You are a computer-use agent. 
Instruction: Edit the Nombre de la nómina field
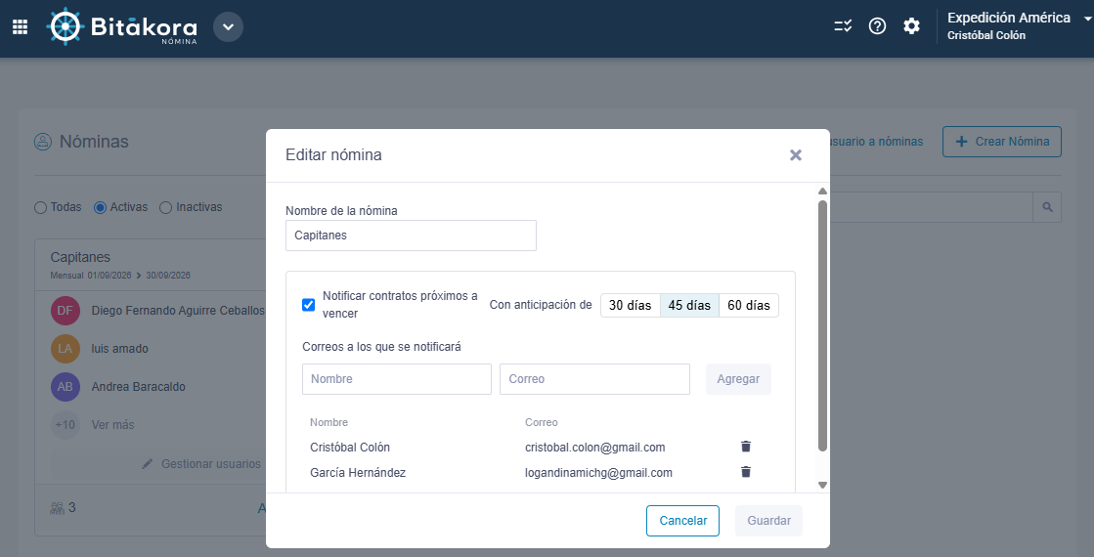411,236
